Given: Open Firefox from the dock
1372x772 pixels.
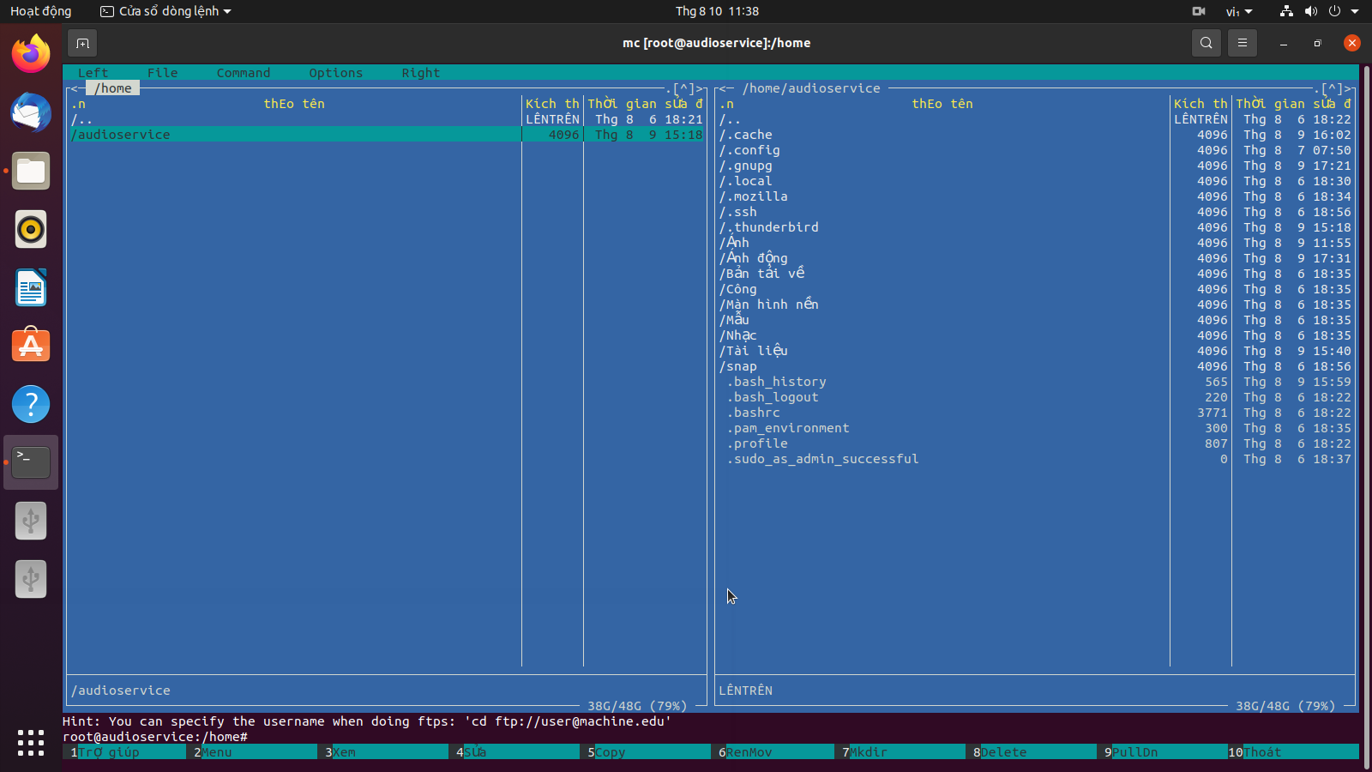Looking at the screenshot, I should pos(31,54).
